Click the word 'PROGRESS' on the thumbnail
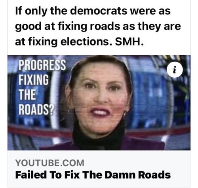Screen dimensions: 198x188 coord(42,65)
